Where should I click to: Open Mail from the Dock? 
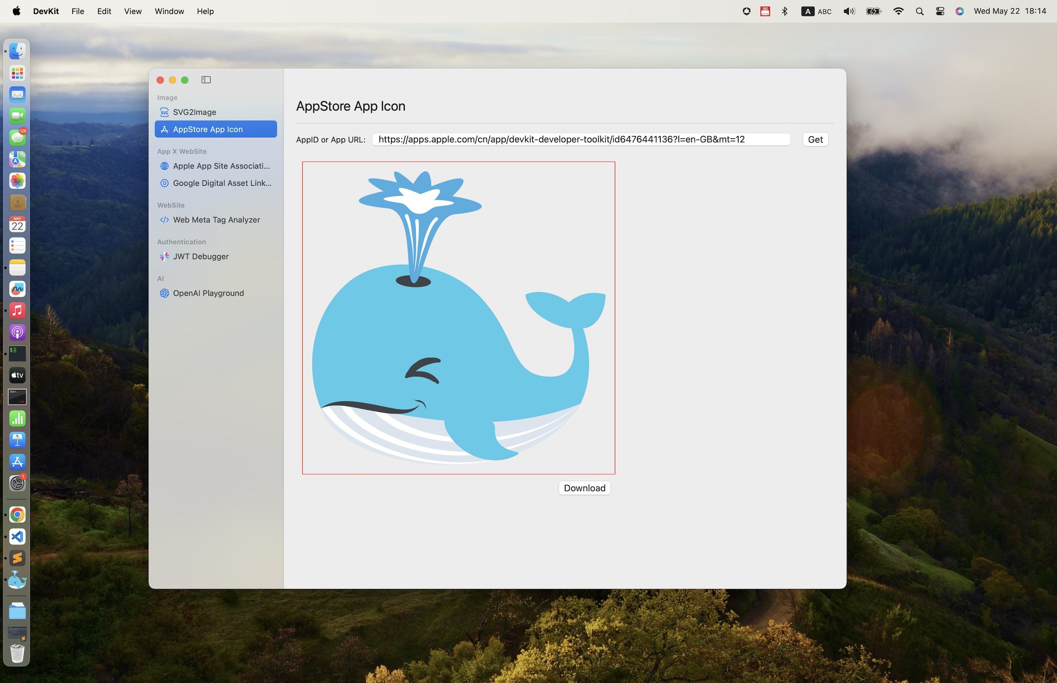[17, 95]
